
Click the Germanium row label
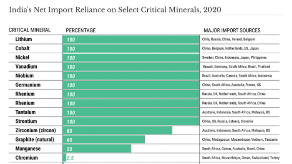click(28, 85)
